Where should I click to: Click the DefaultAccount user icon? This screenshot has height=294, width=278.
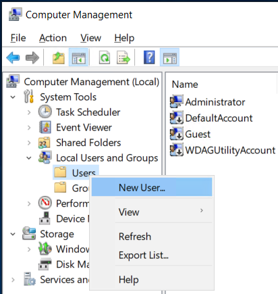177,118
